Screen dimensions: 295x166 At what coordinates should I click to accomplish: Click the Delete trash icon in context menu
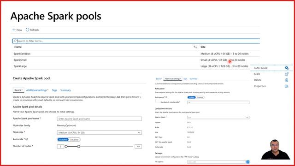pyautogui.click(x=287, y=80)
